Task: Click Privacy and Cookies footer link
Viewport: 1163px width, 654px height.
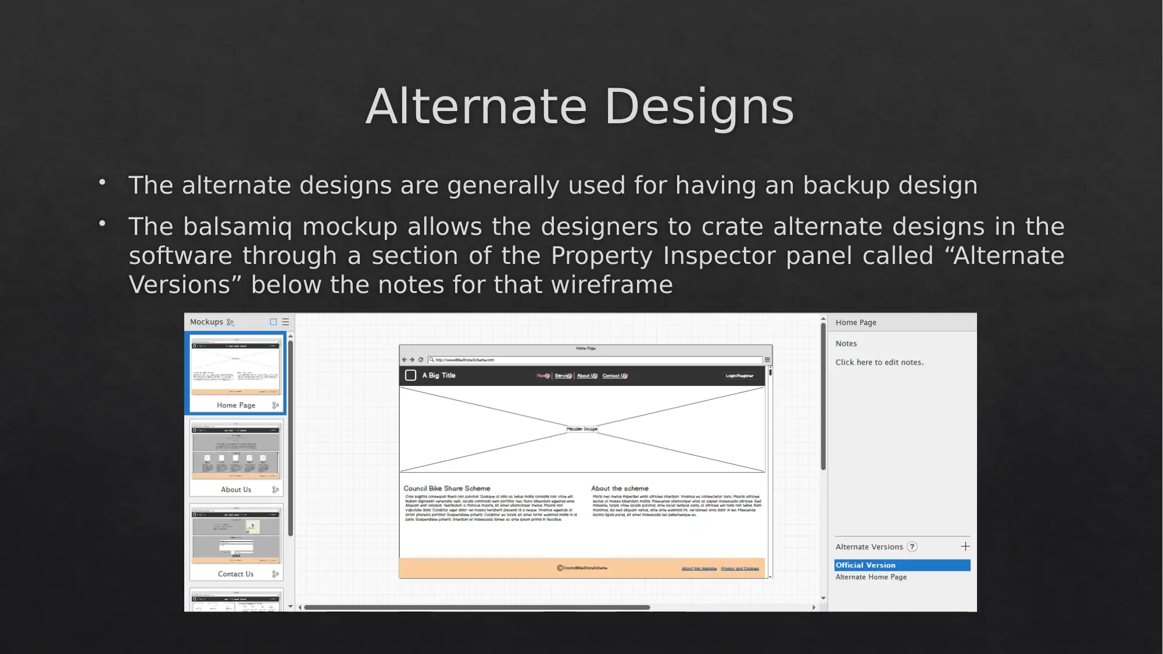Action: tap(739, 569)
